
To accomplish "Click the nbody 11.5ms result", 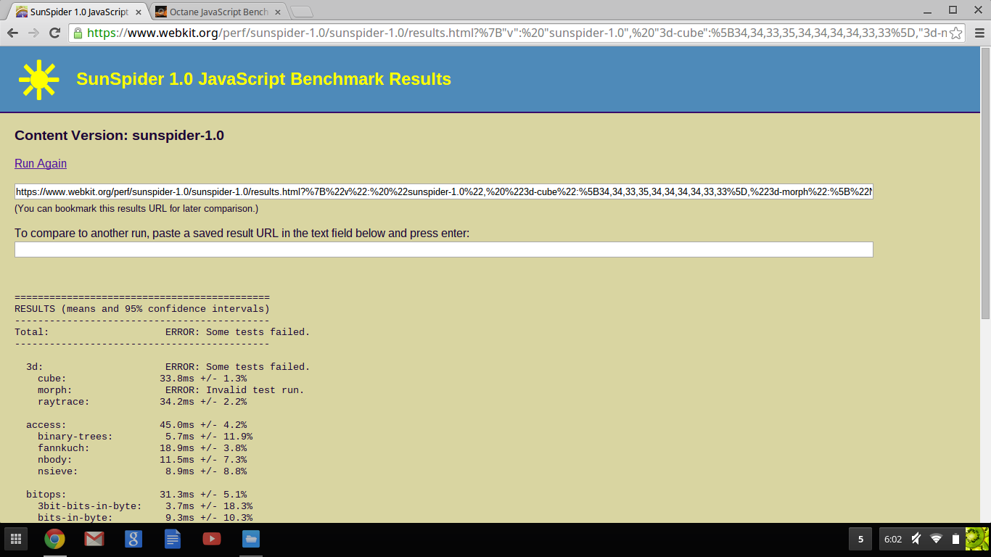I will click(142, 460).
